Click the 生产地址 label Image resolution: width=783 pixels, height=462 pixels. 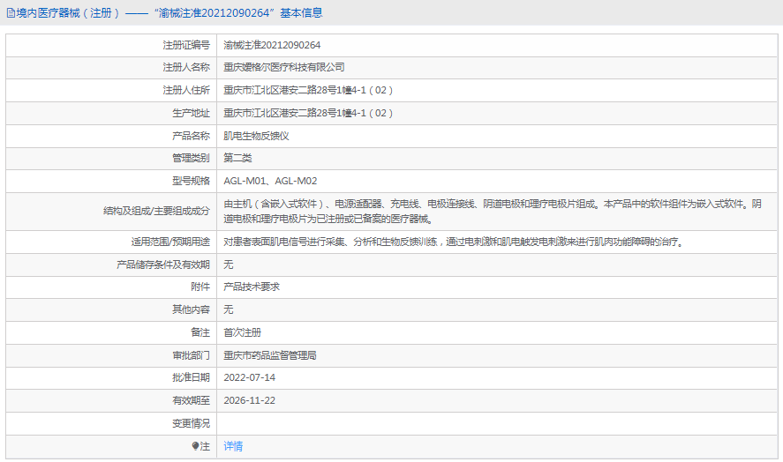tap(192, 113)
